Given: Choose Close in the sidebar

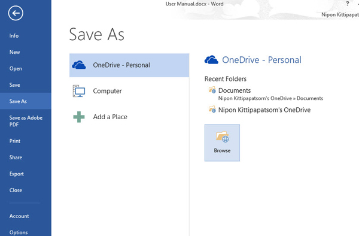Looking at the screenshot, I should coord(26,190).
